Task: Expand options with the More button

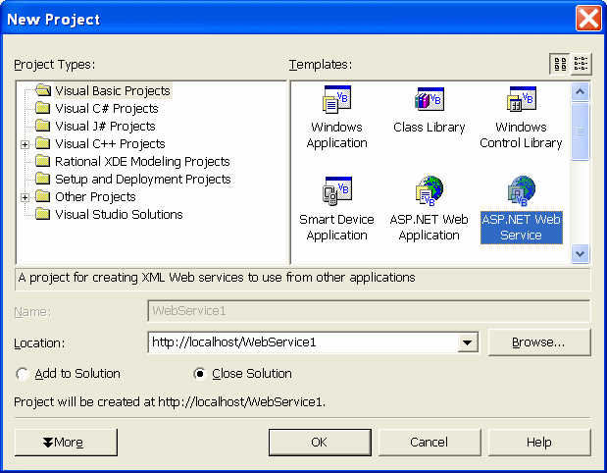Action: click(x=66, y=442)
